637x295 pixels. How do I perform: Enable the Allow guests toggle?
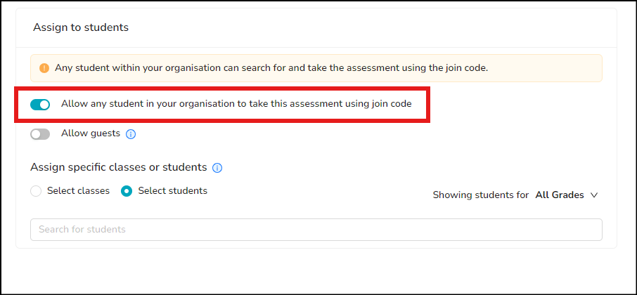tap(40, 134)
